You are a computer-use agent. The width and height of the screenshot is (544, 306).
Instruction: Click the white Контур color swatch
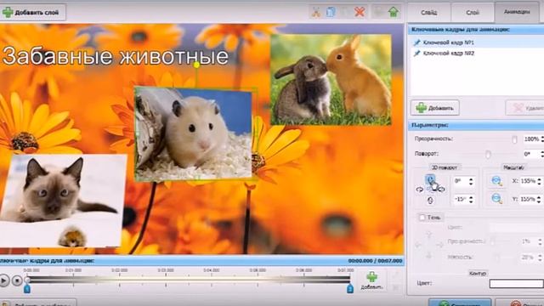click(516, 283)
